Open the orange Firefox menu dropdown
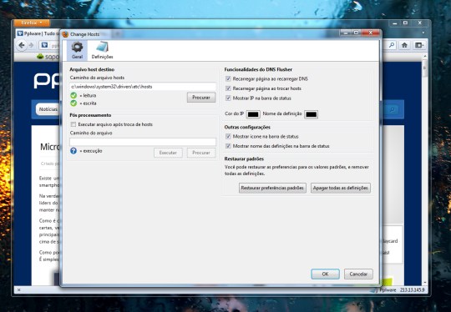The height and width of the screenshot is (312, 451). [32, 23]
